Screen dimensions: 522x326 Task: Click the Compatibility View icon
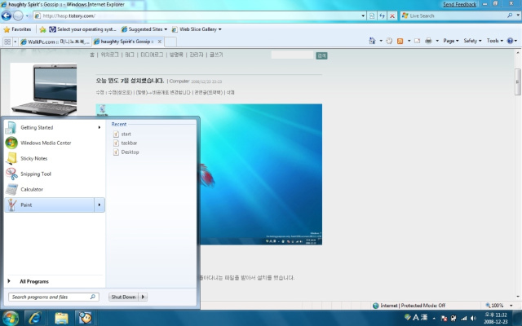coord(372,15)
